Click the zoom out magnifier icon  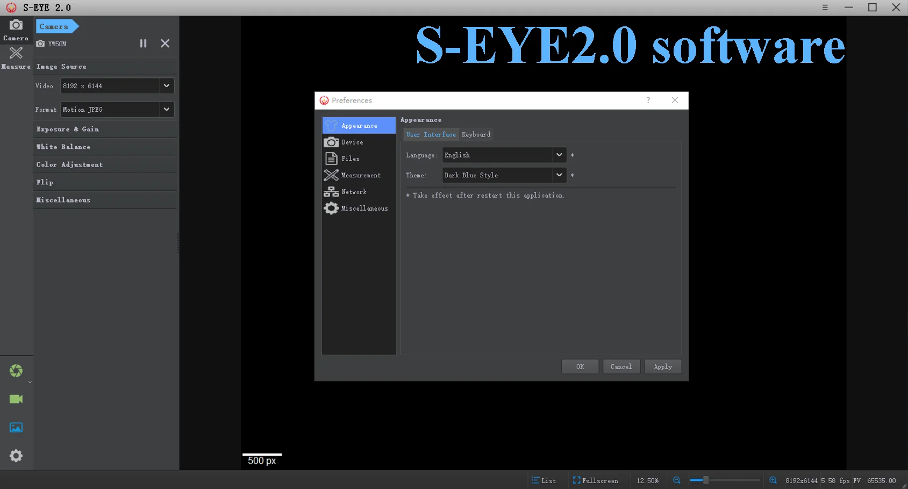677,480
